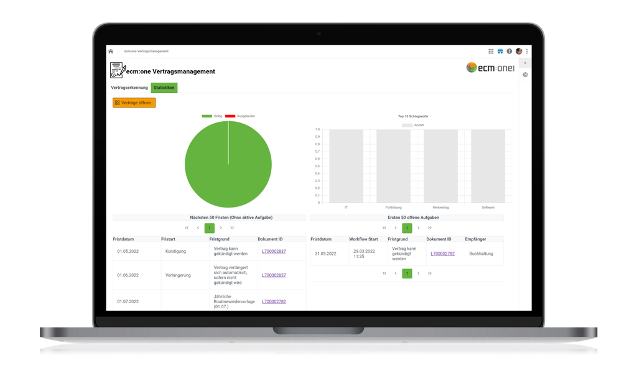Collapse the right sidebar panel
The height and width of the screenshot is (366, 637).
[525, 63]
